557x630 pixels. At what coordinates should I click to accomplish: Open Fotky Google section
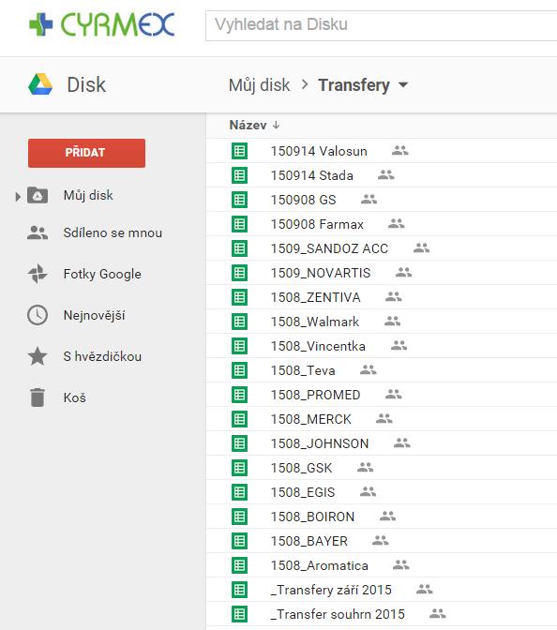pos(102,274)
